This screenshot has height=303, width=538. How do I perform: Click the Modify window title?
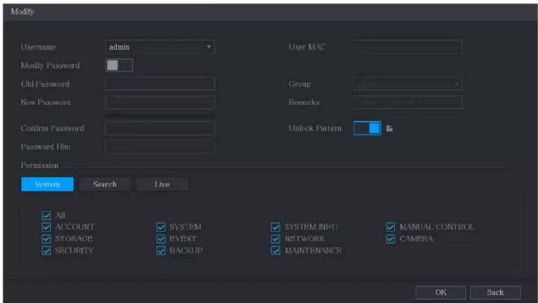pyautogui.click(x=22, y=12)
